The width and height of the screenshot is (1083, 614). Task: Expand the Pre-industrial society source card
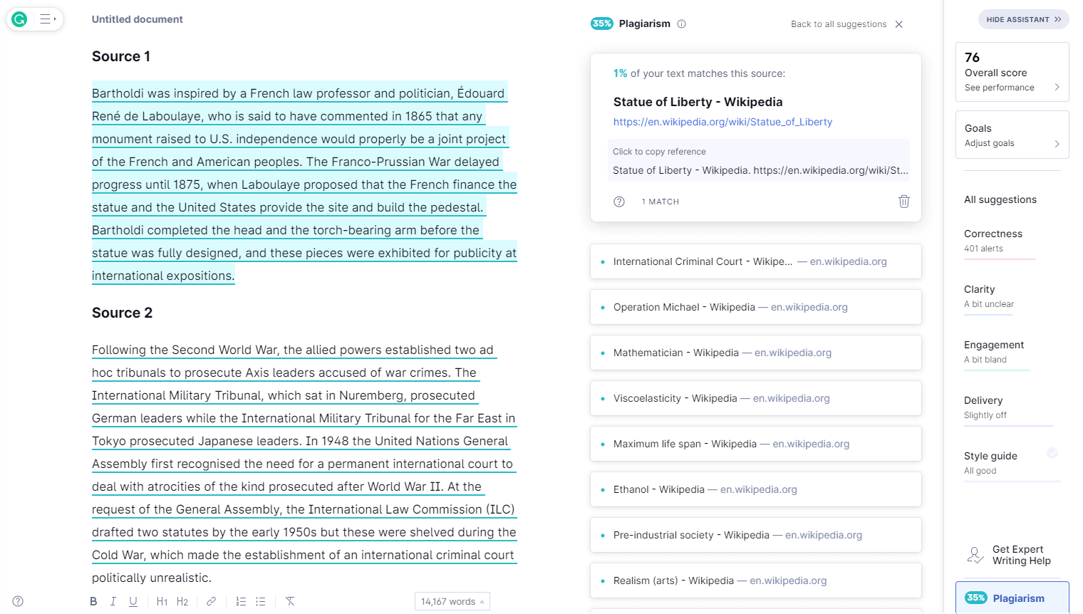[756, 535]
